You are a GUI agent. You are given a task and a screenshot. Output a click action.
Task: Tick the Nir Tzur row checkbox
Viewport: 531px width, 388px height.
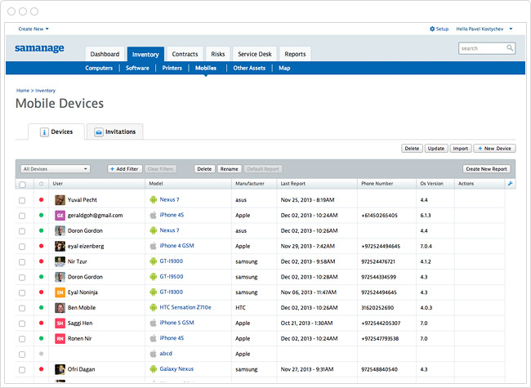22,262
